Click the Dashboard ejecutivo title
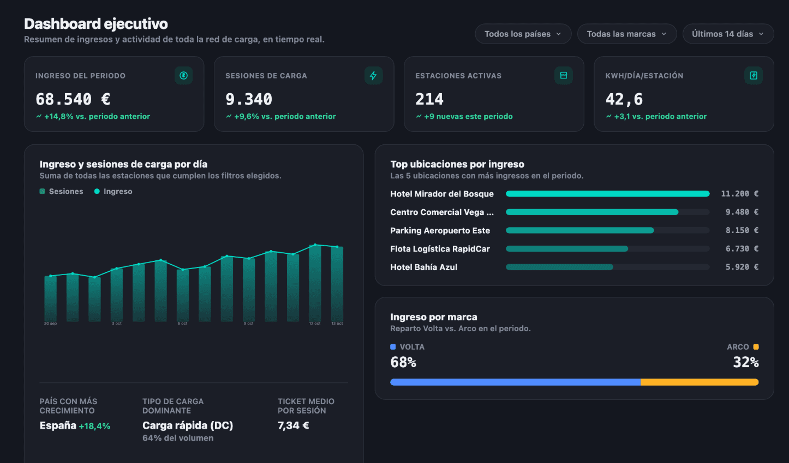 coord(96,24)
